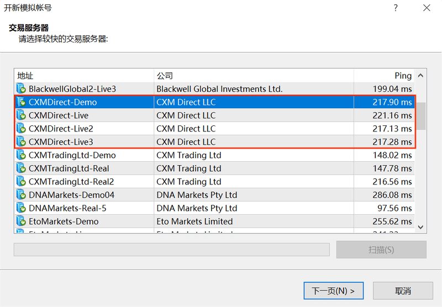Select the BlackwellGlobal2-Live3 server address

pyautogui.click(x=72, y=89)
